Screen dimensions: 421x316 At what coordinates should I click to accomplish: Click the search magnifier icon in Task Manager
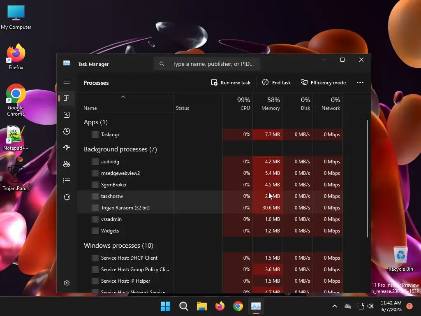tap(162, 64)
